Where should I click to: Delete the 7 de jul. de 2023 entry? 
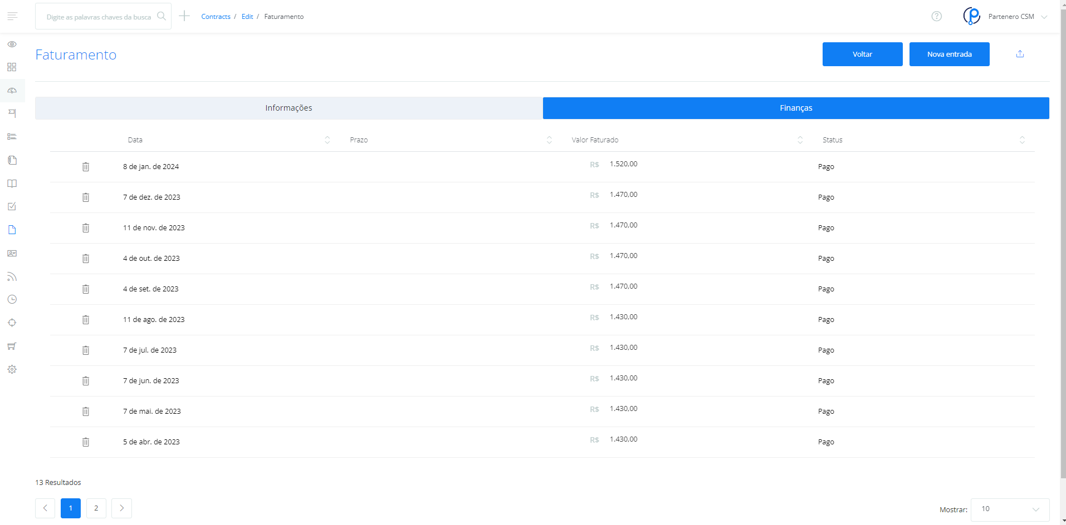[x=86, y=350]
